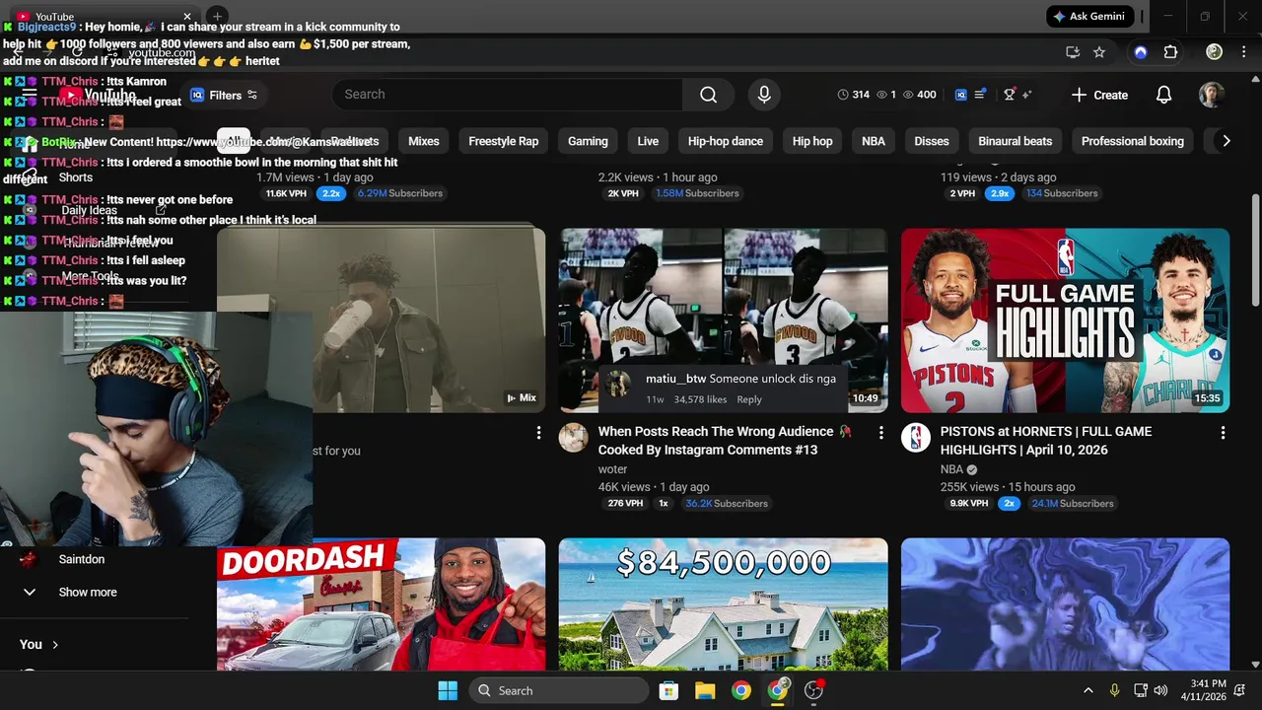Open Chrome profile avatar
Image resolution: width=1262 pixels, height=710 pixels.
(x=1215, y=52)
